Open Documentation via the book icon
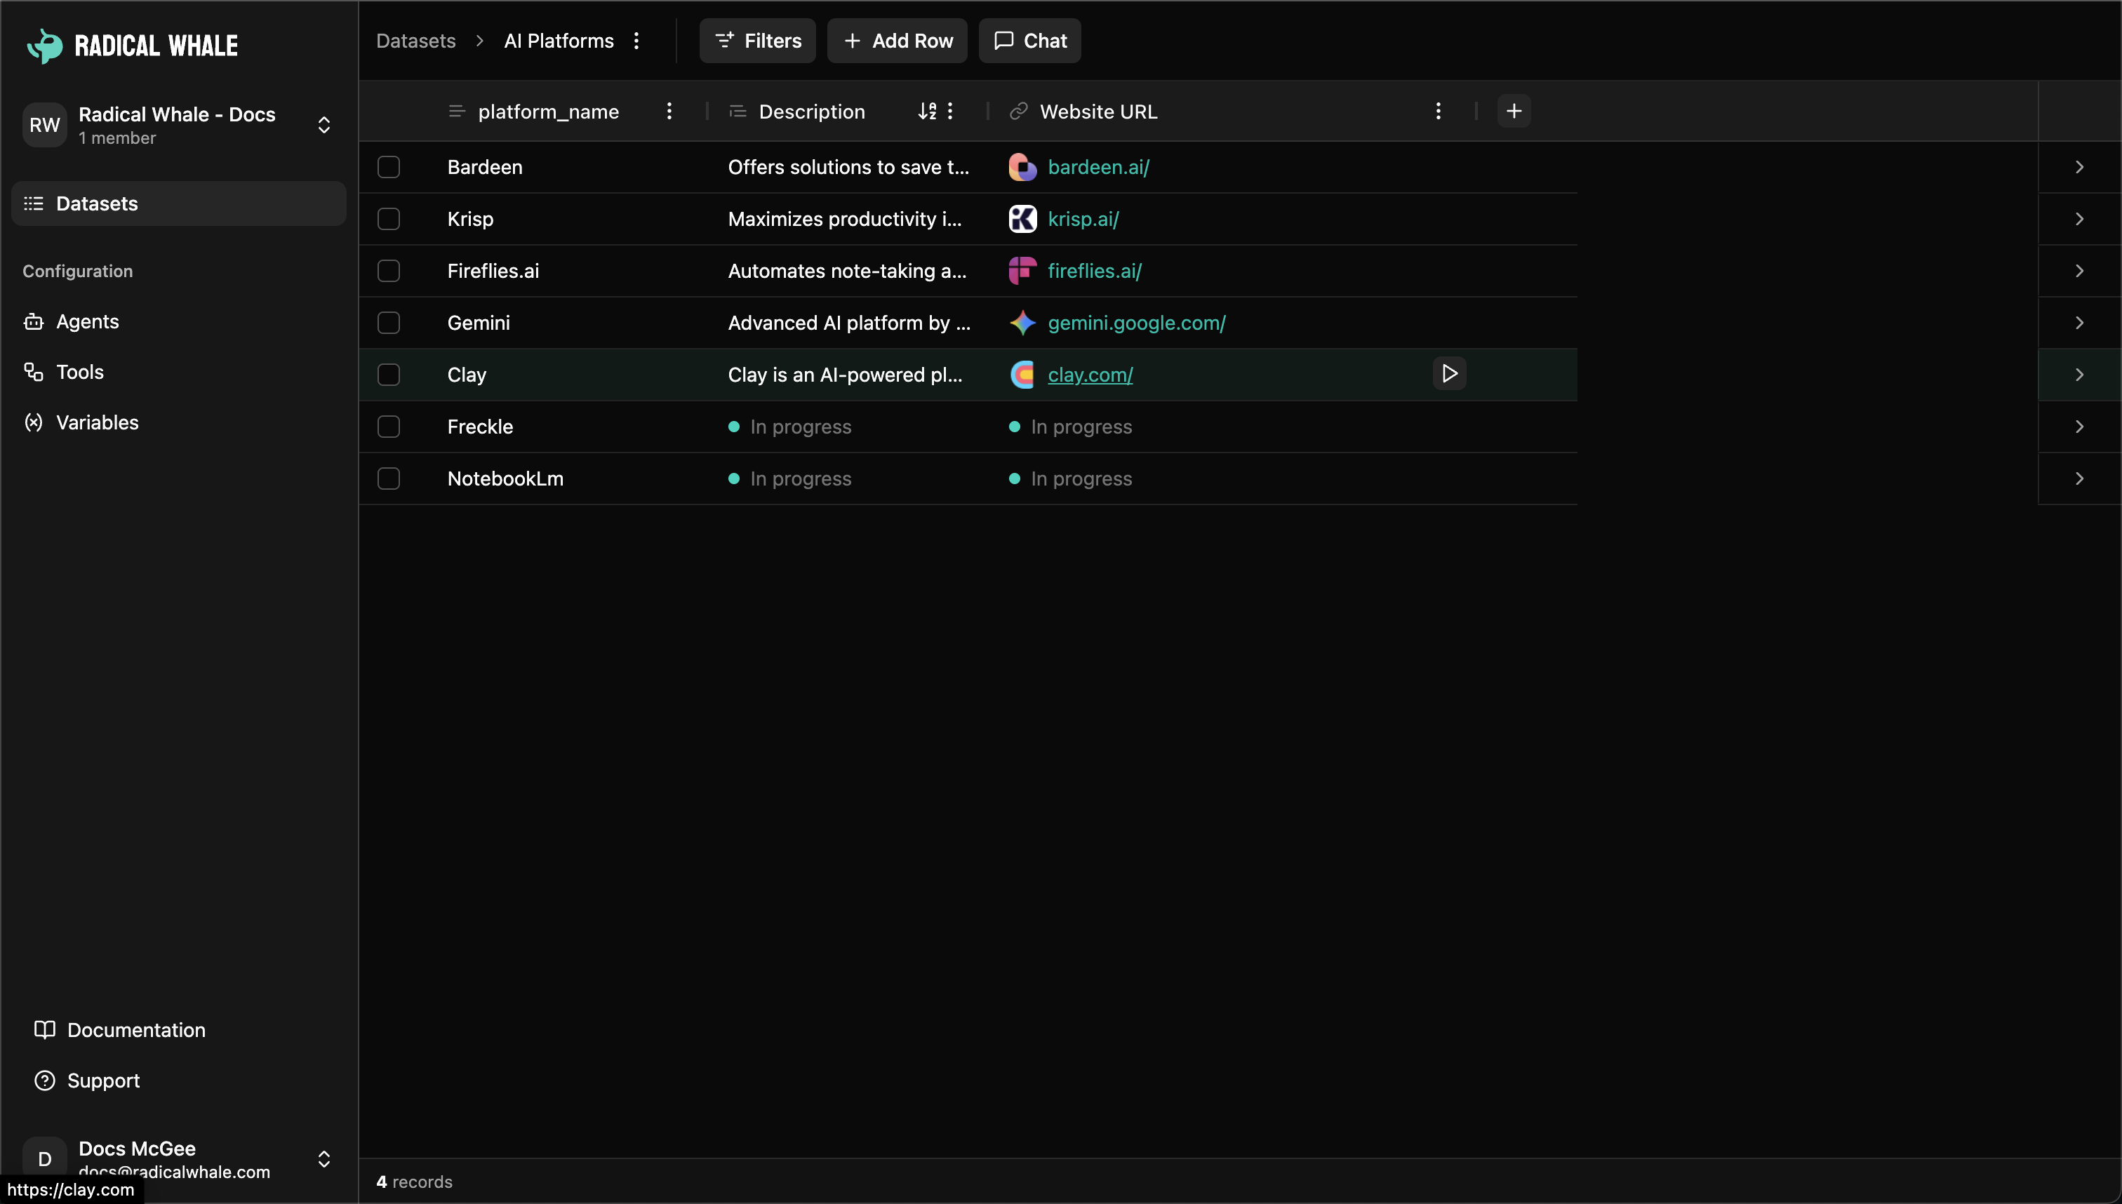Image resolution: width=2122 pixels, height=1204 pixels. click(46, 1029)
